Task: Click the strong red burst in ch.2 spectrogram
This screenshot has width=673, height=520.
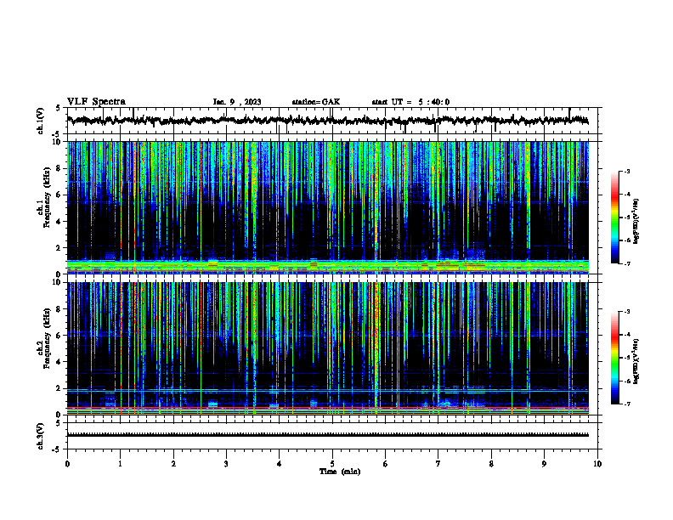Action: [x=376, y=343]
